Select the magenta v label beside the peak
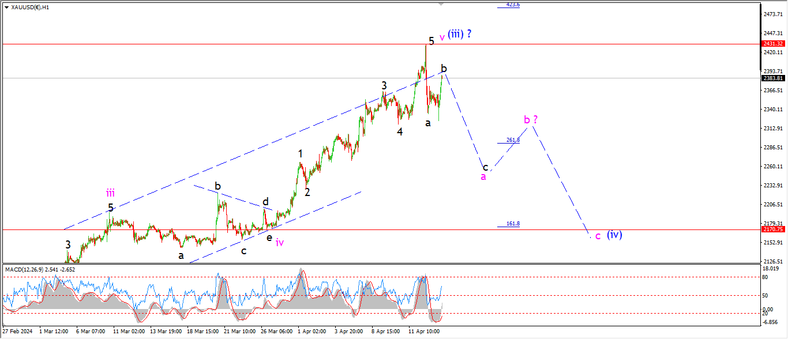 coord(442,37)
